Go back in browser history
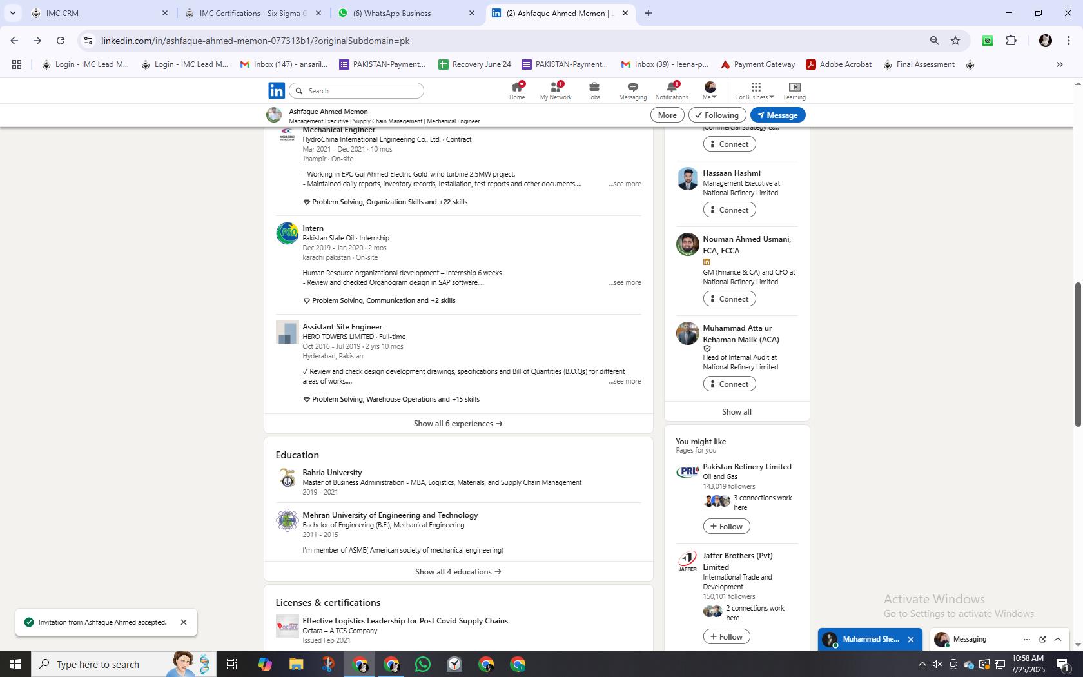This screenshot has height=677, width=1083. click(14, 41)
